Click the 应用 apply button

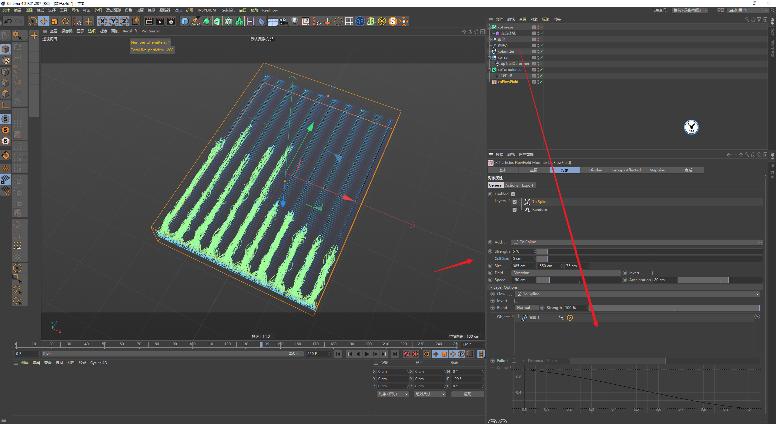(467, 394)
